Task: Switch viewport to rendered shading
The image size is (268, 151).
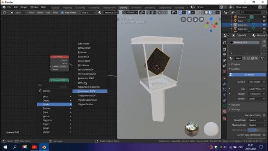Action: tap(214, 12)
